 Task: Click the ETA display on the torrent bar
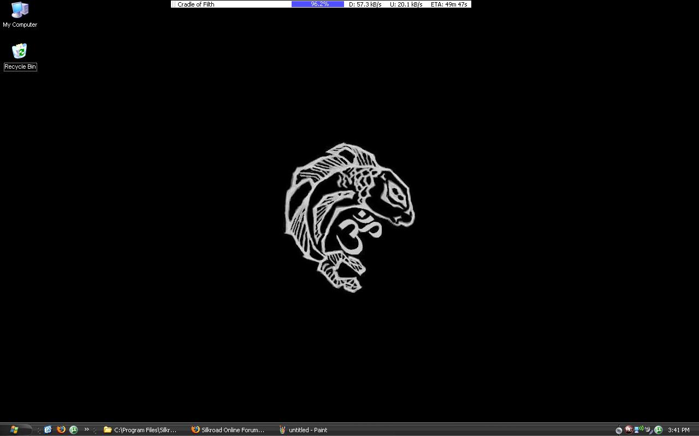pos(449,4)
